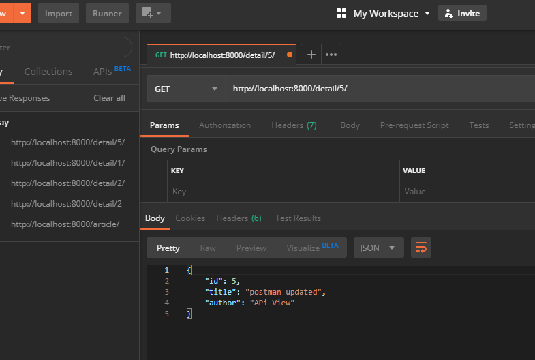This screenshot has width=535, height=360.
Task: Select the request Body tab
Action: [x=350, y=125]
